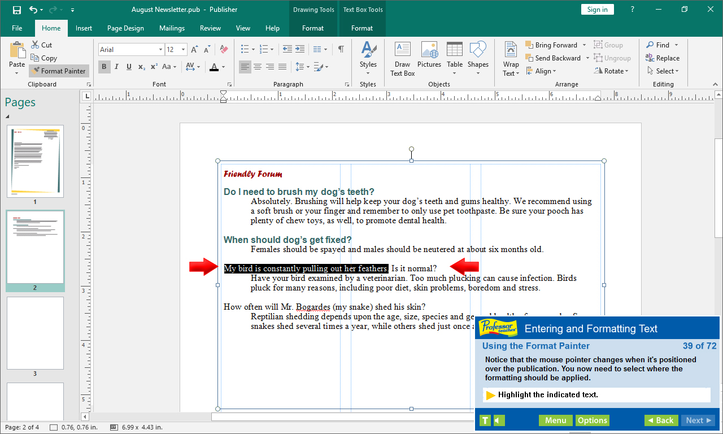Image resolution: width=723 pixels, height=434 pixels.
Task: Toggle bold formatting
Action: [x=104, y=67]
